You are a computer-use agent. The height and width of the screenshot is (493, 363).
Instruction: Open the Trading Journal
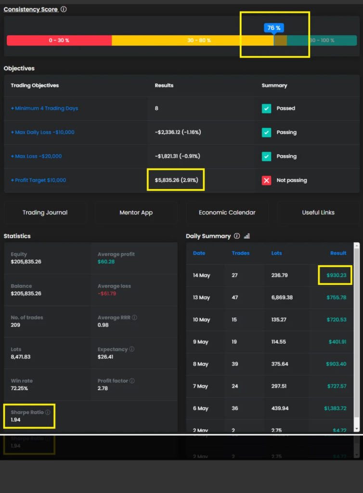(45, 212)
